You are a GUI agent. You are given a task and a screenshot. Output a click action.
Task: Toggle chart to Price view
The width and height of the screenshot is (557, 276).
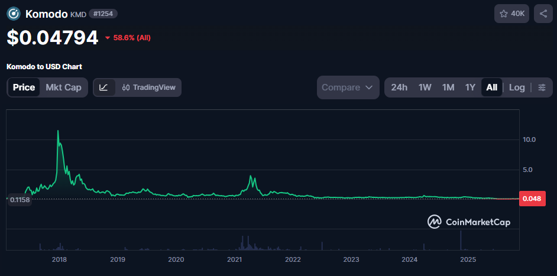pyautogui.click(x=24, y=87)
